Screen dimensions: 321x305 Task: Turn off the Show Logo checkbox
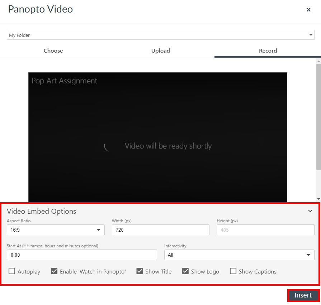185,271
